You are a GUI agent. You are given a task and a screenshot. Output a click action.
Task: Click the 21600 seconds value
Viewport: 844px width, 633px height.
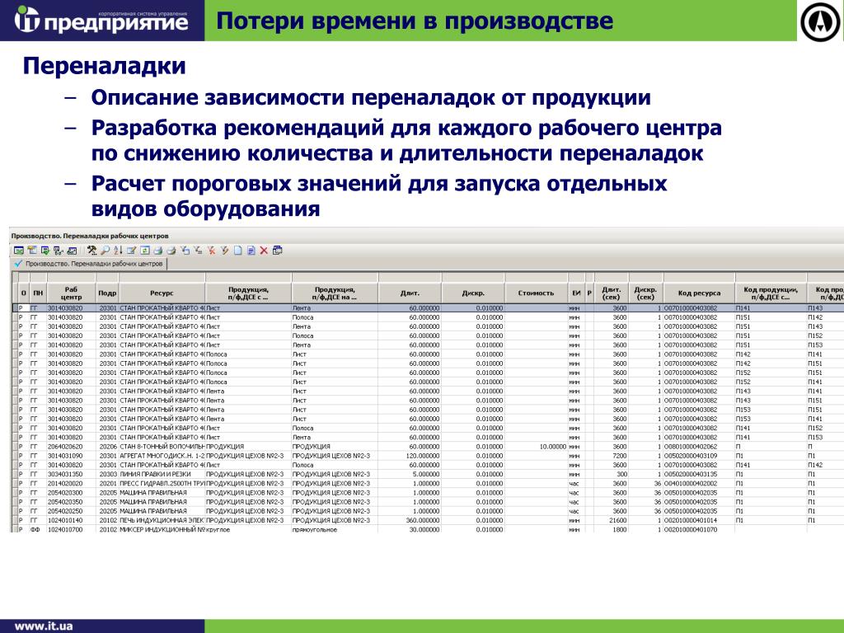[617, 521]
